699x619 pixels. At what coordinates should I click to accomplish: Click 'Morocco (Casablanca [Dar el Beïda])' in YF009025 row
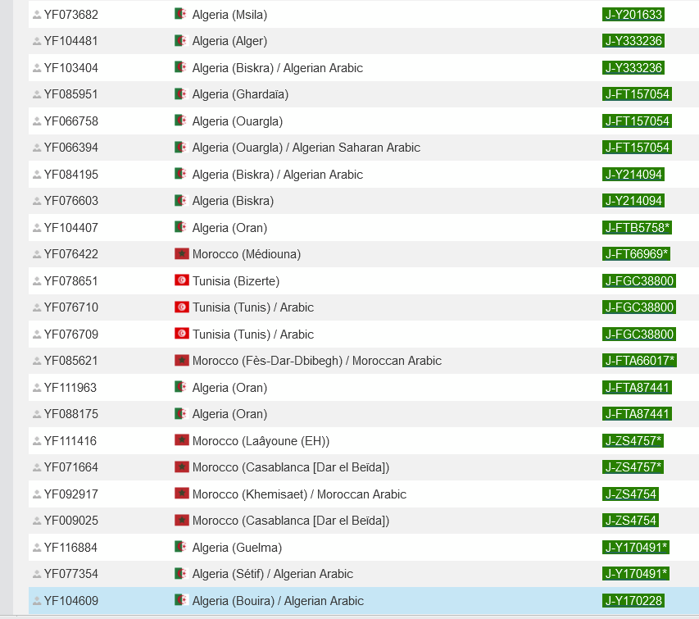click(x=291, y=521)
